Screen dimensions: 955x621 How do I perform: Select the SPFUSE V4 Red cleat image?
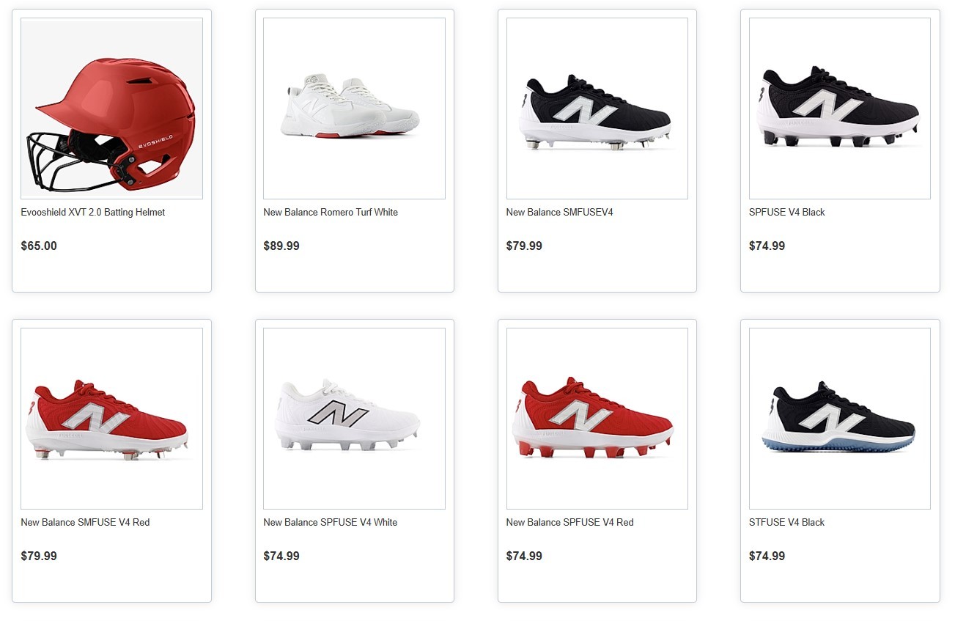click(x=597, y=419)
